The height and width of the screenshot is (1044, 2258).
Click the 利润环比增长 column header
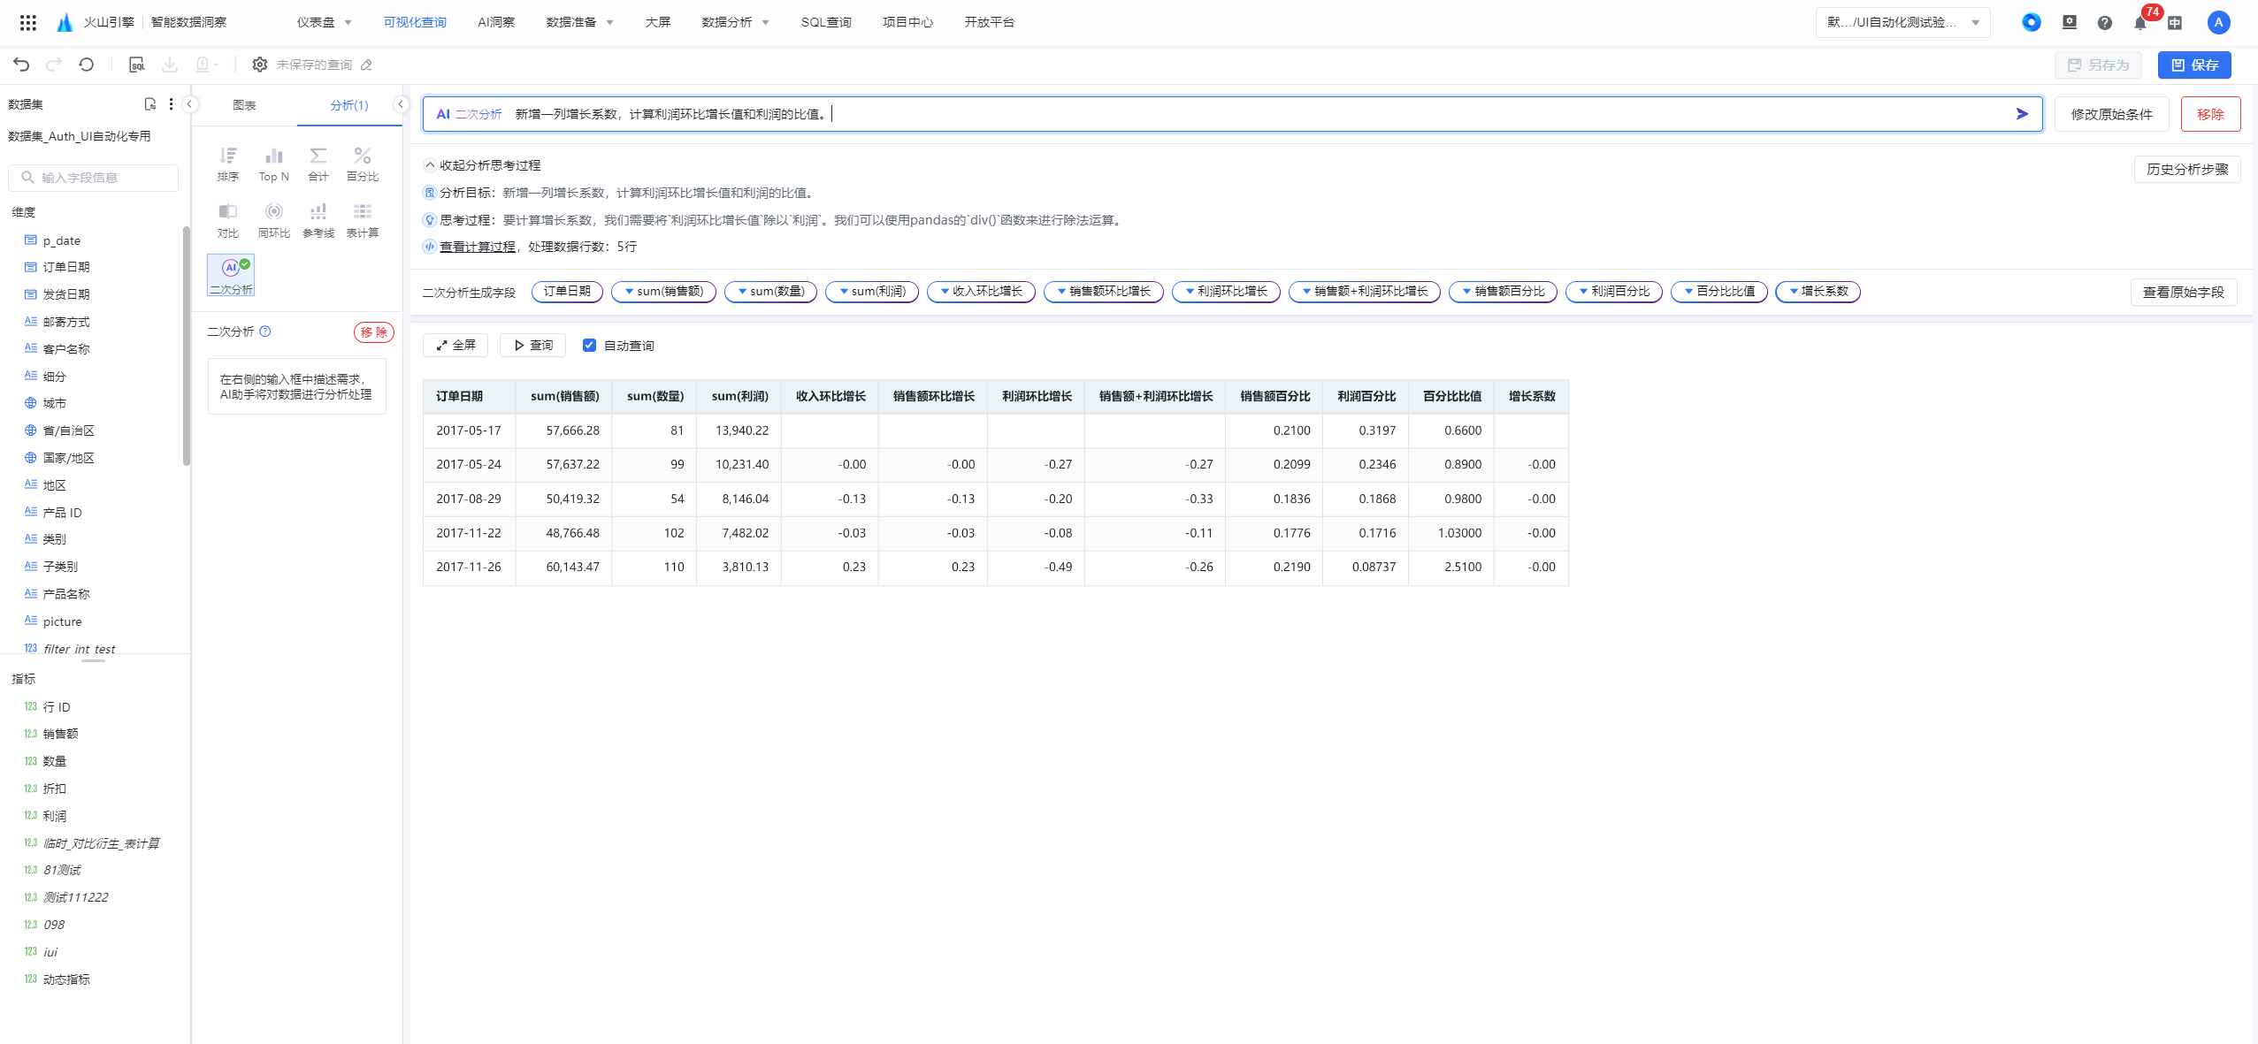(x=1036, y=397)
